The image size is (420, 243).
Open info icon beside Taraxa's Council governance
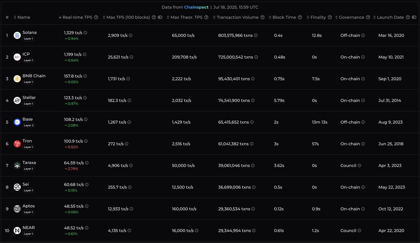[x=359, y=166]
